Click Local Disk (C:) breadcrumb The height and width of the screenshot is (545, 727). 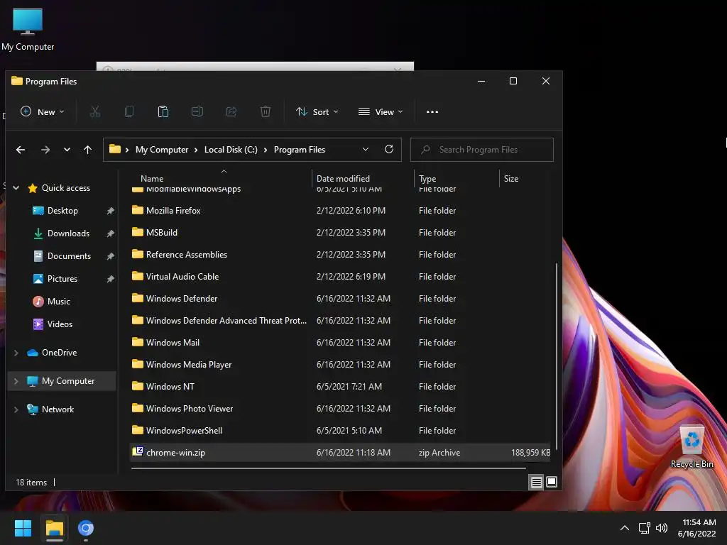coord(231,150)
